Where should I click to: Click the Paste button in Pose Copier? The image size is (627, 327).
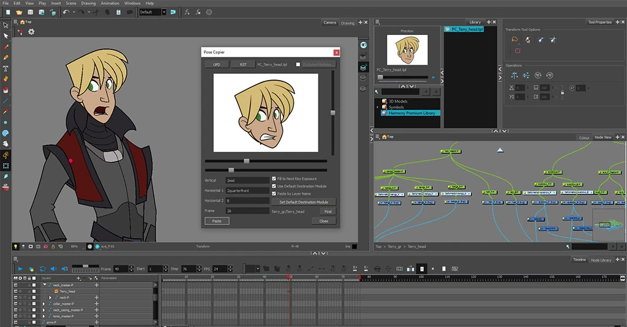(x=217, y=221)
